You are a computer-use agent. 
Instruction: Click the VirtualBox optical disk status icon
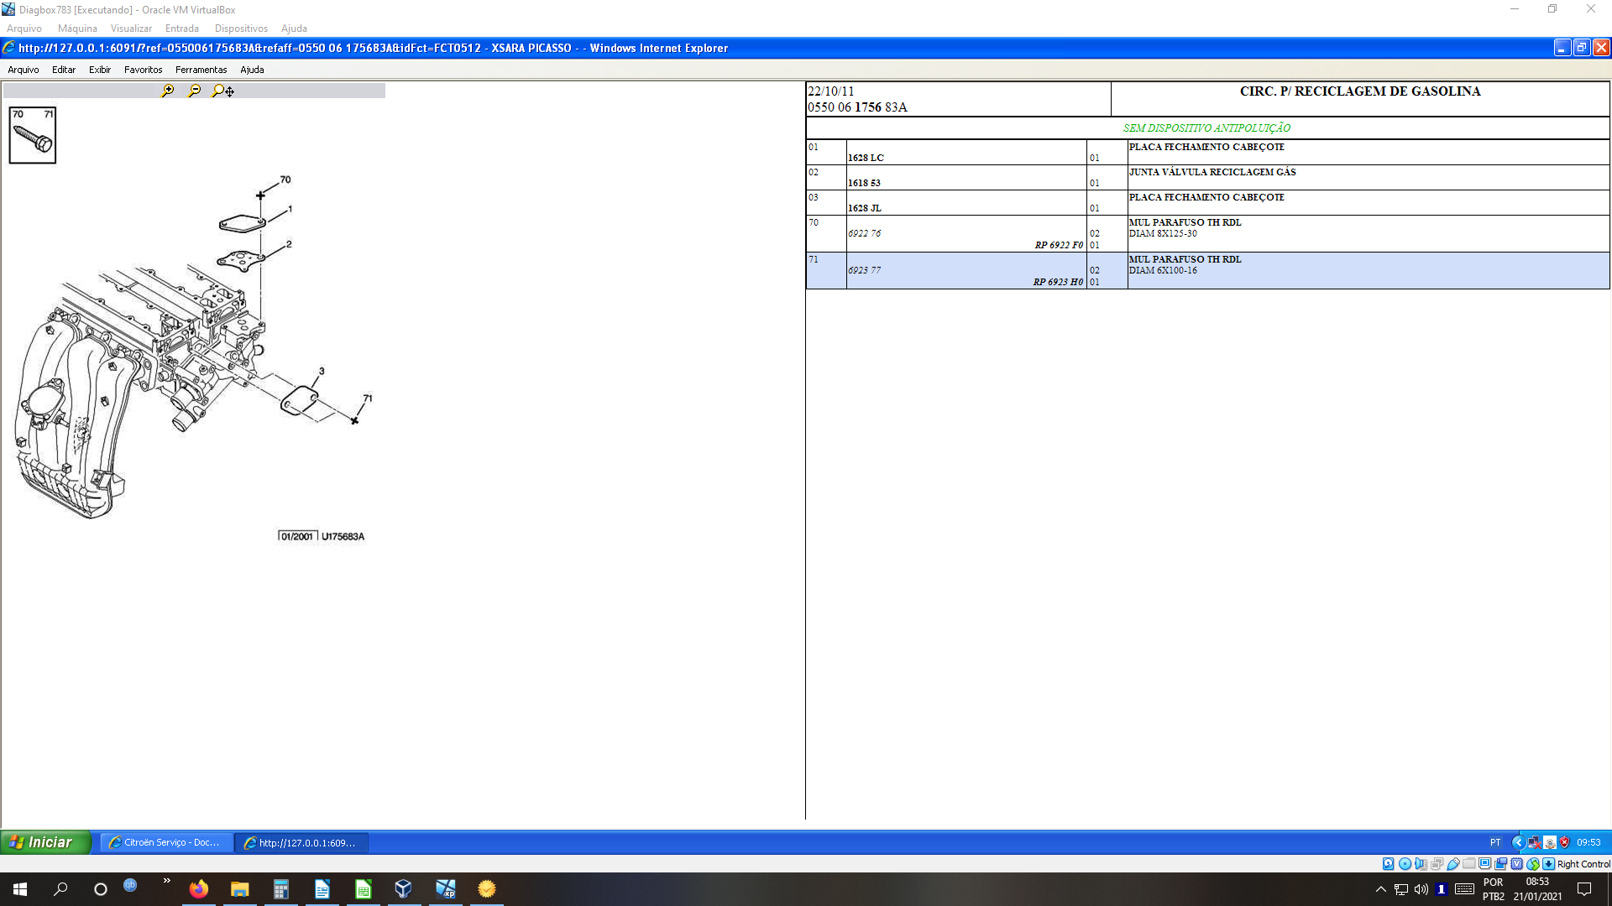tap(1405, 864)
